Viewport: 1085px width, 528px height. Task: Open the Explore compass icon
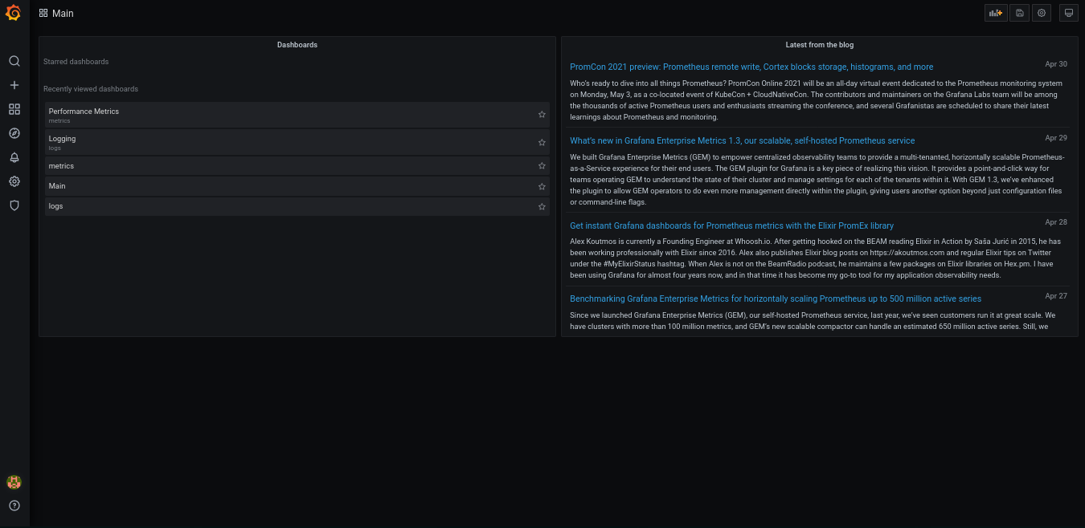point(14,133)
